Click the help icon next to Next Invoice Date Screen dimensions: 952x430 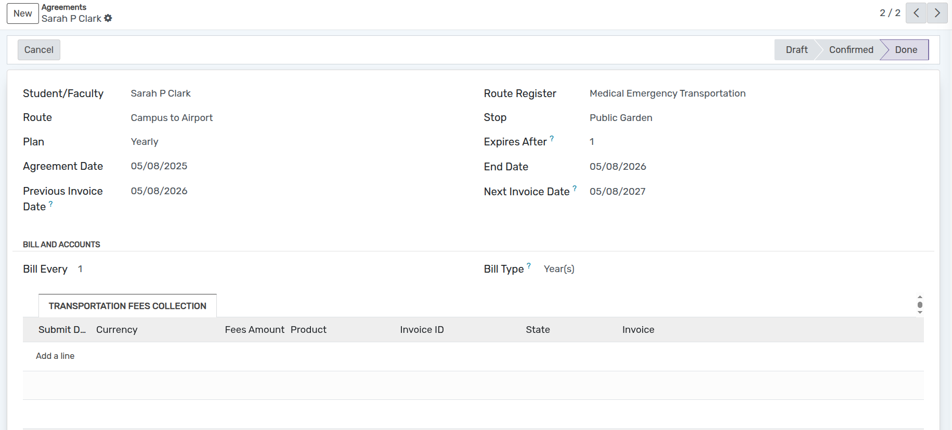pos(575,188)
